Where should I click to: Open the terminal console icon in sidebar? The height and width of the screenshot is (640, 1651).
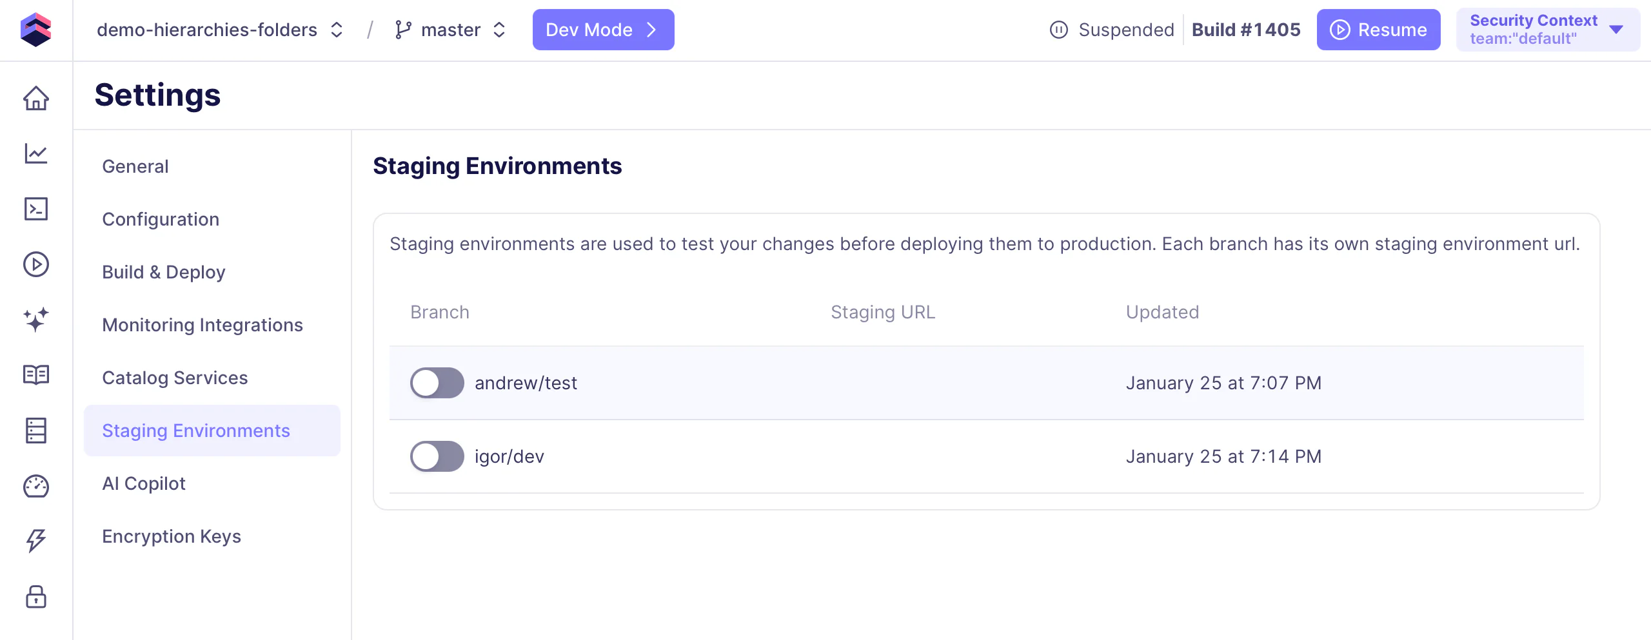point(36,209)
